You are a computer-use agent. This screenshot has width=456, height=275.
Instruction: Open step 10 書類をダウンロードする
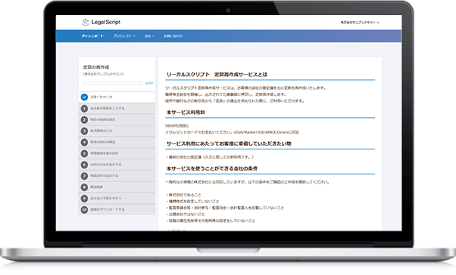point(117,209)
